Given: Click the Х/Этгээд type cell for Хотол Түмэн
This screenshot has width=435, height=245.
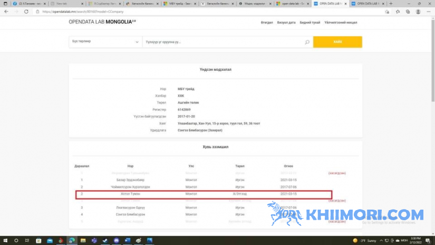Looking at the screenshot, I should tap(240, 194).
